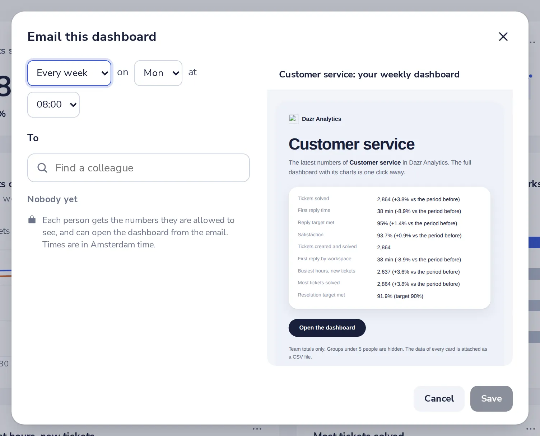Click the large 'Customer service' preview heading
Screen dimensions: 540x436
click(352, 144)
